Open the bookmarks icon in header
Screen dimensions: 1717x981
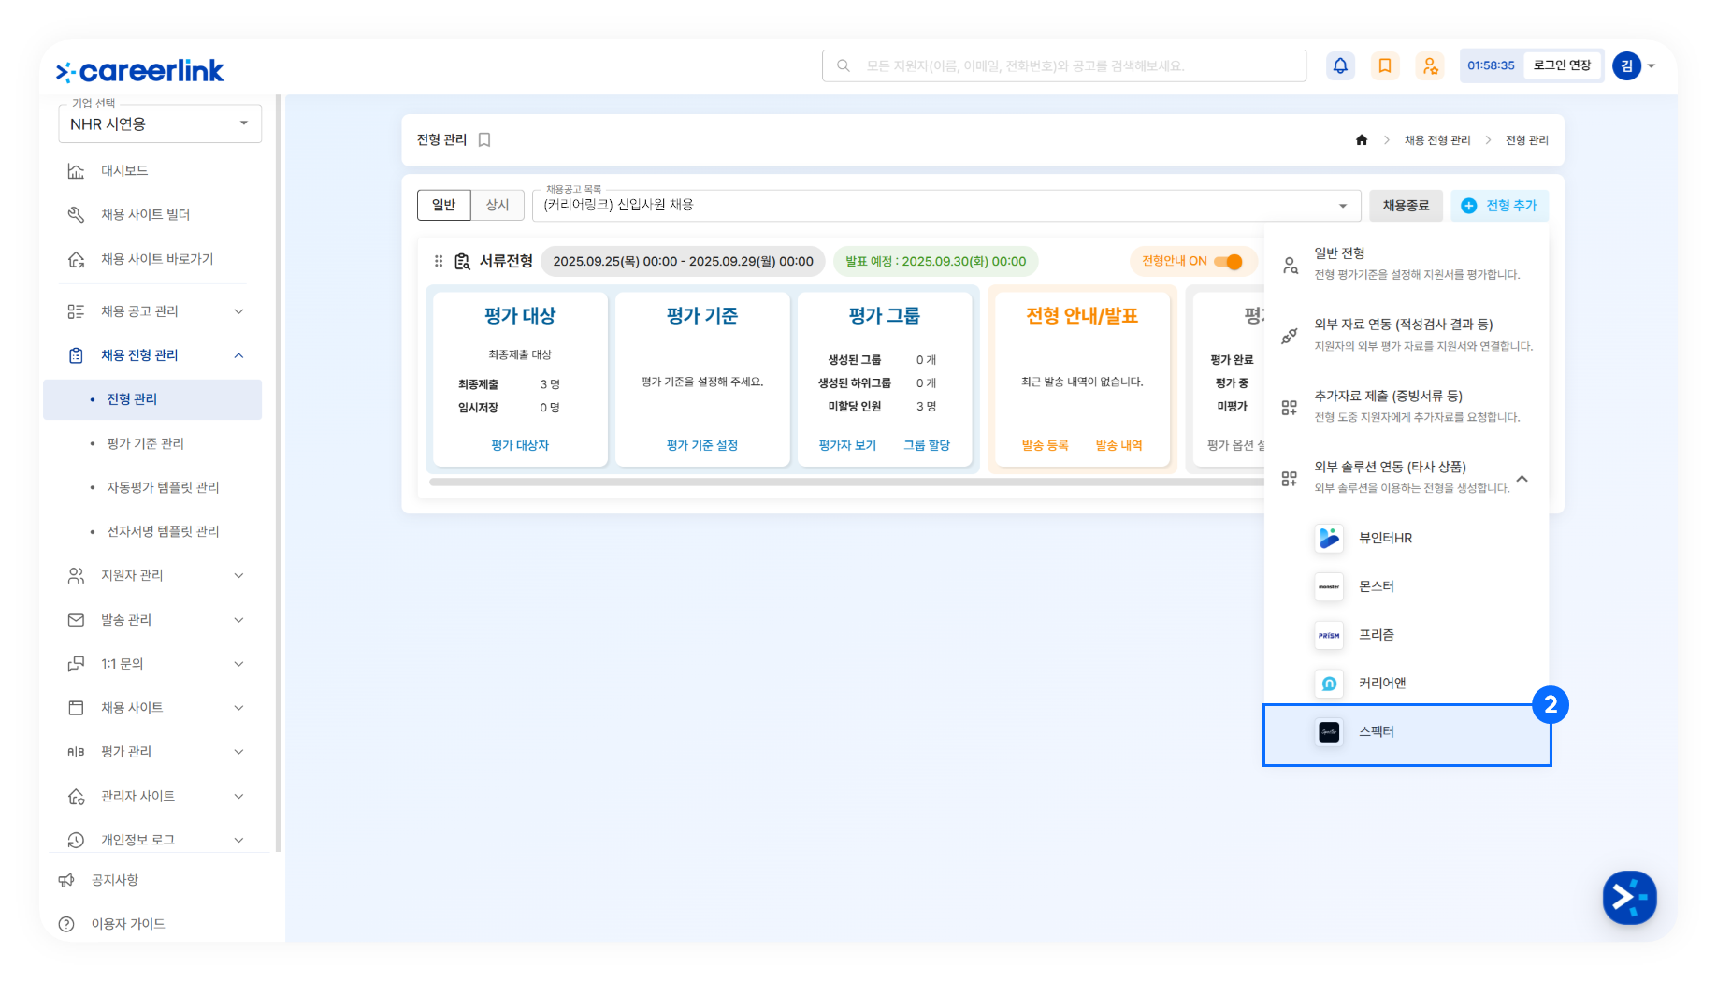1385,65
